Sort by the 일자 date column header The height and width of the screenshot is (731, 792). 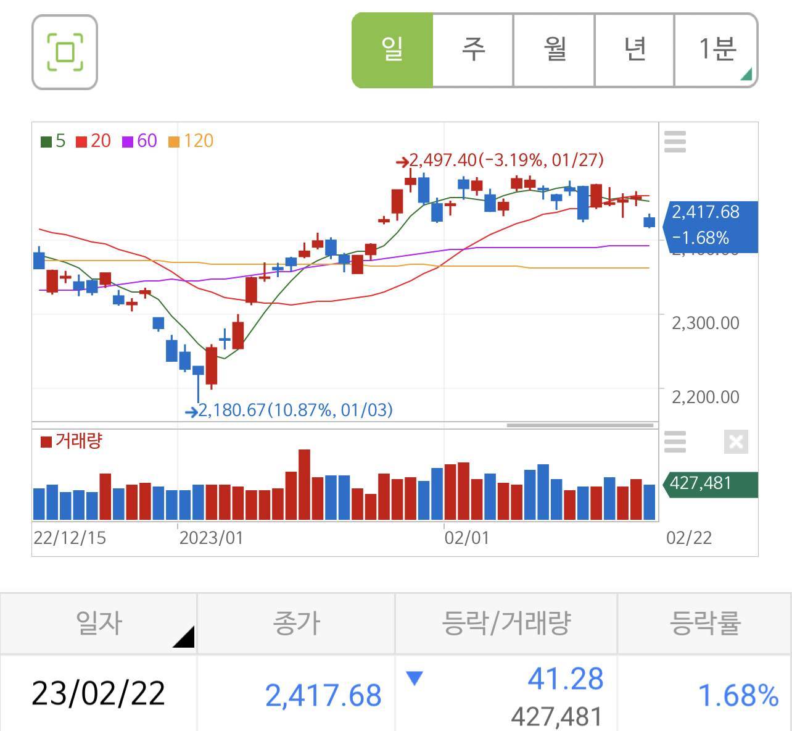tap(99, 623)
